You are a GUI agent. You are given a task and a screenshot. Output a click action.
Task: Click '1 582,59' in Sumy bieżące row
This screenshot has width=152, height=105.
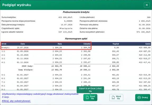click(x=114, y=70)
